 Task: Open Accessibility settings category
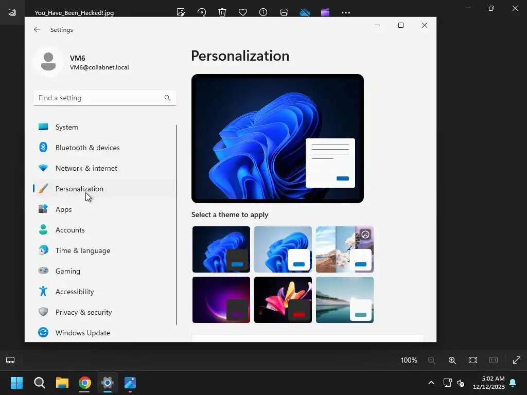(x=104, y=292)
